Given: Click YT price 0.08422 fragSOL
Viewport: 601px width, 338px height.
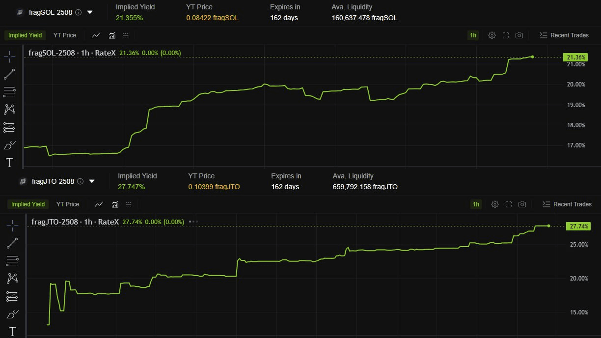Looking at the screenshot, I should pyautogui.click(x=212, y=18).
